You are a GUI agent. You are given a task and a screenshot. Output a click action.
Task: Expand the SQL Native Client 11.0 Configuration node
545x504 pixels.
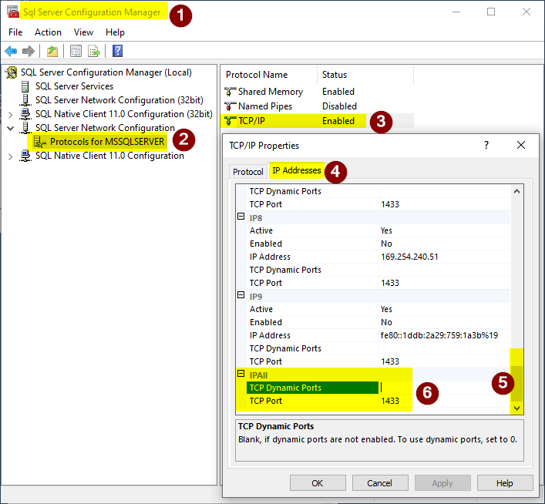click(11, 156)
